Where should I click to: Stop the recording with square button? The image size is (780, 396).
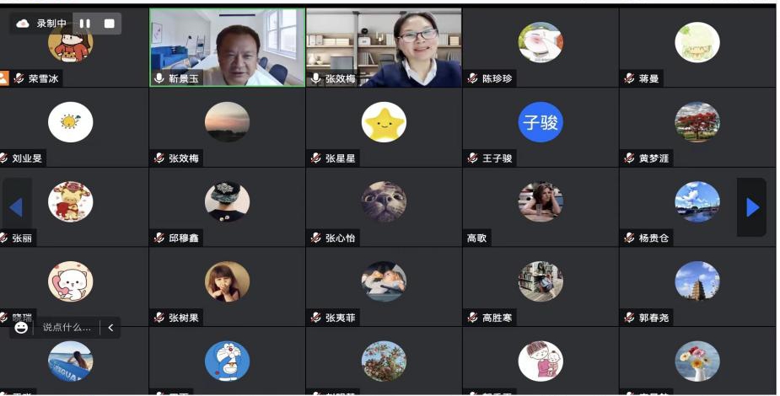109,24
